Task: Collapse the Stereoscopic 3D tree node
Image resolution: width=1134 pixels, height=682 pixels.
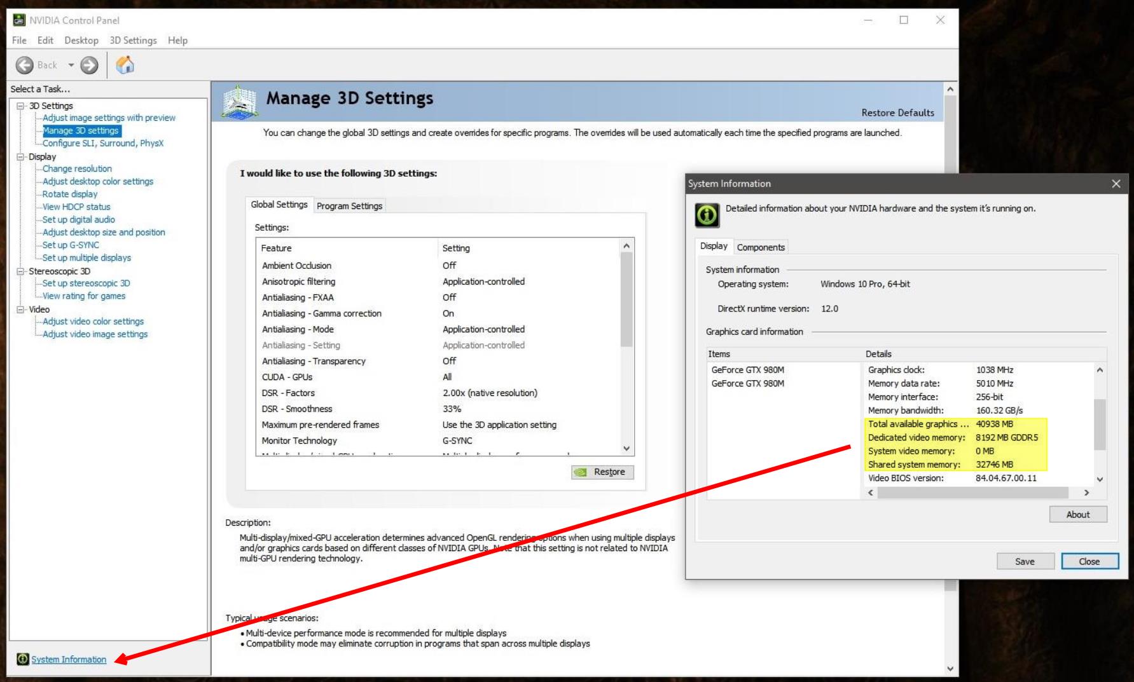Action: pyautogui.click(x=21, y=271)
